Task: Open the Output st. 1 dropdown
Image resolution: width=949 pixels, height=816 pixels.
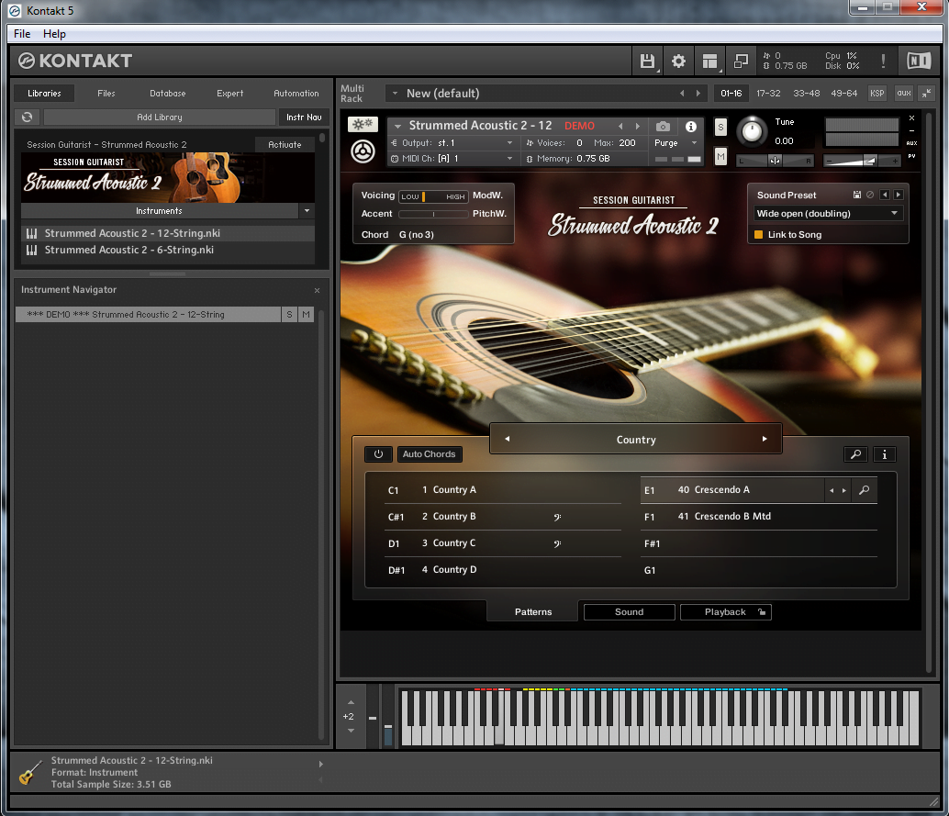Action: 452,143
